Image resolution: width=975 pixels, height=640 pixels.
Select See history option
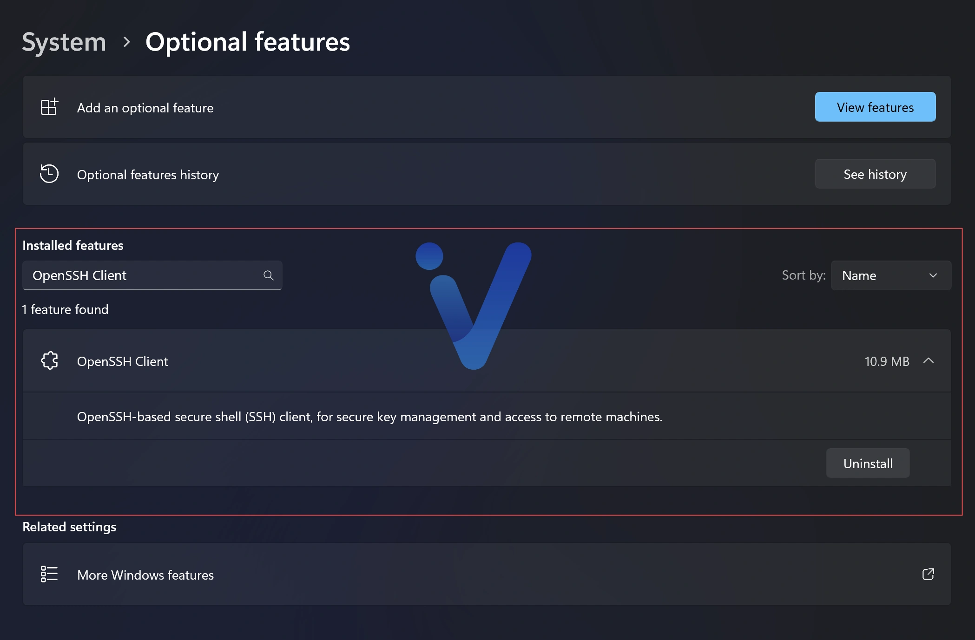pyautogui.click(x=875, y=173)
